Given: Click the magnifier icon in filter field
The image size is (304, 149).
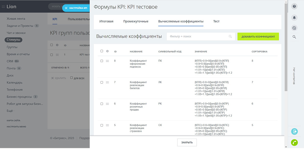Looking at the screenshot, I should coord(230,36).
